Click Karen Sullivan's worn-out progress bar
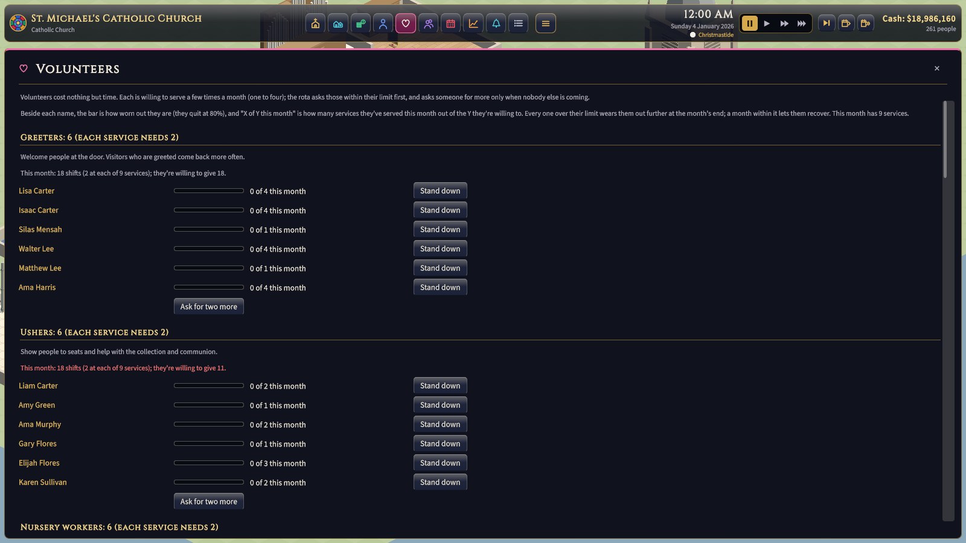Screen dimensions: 966x543 click(x=209, y=482)
